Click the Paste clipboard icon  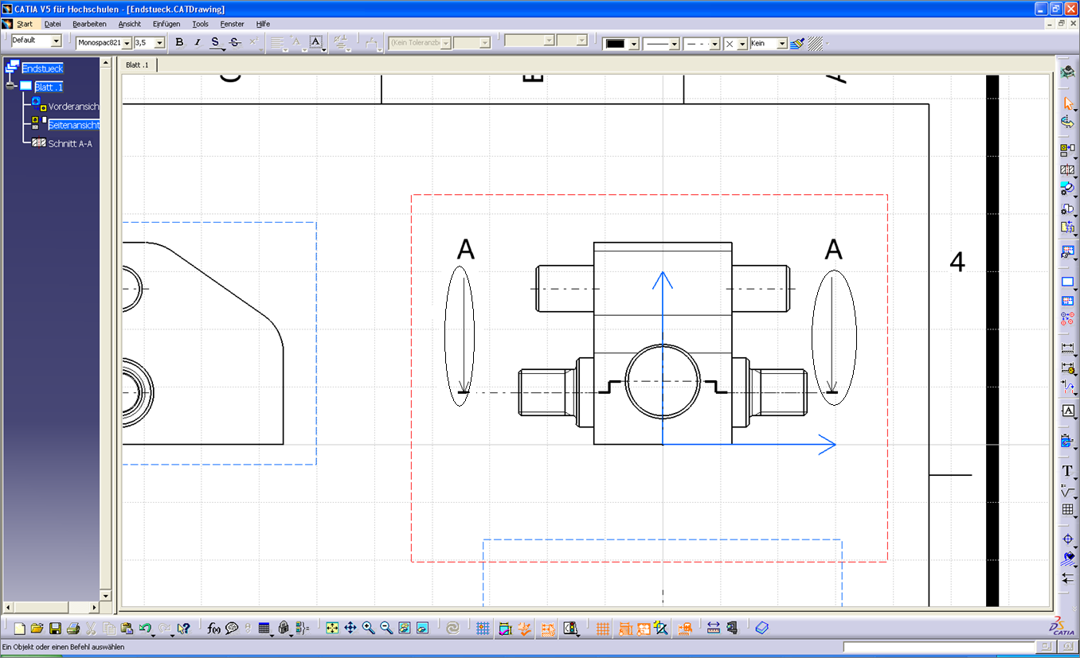(x=126, y=629)
